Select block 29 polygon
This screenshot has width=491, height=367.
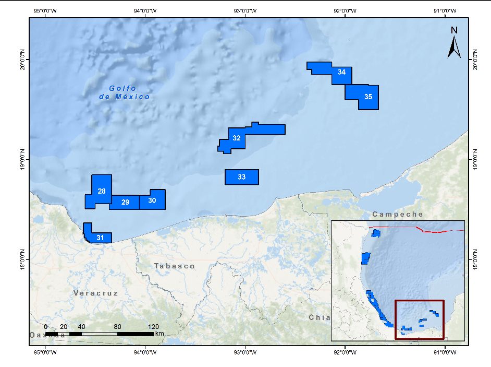125,203
